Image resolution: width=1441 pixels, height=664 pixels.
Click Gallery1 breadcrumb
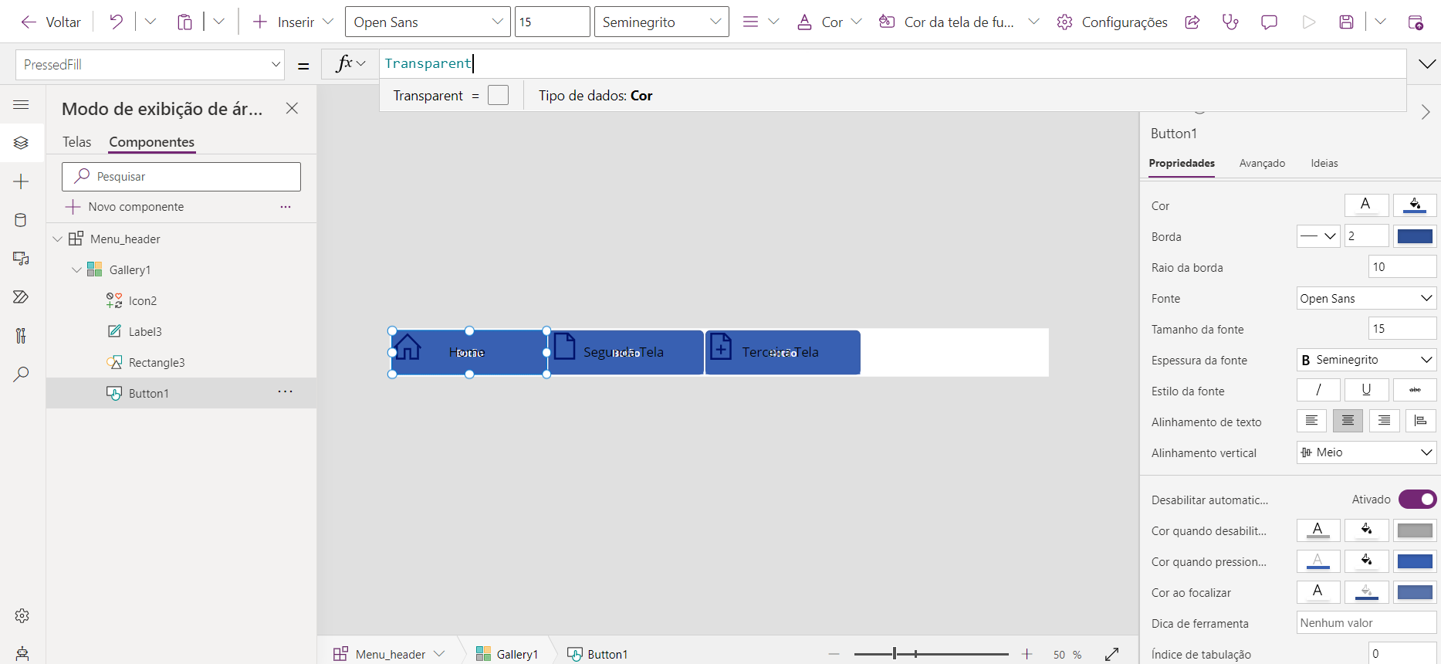tap(507, 654)
